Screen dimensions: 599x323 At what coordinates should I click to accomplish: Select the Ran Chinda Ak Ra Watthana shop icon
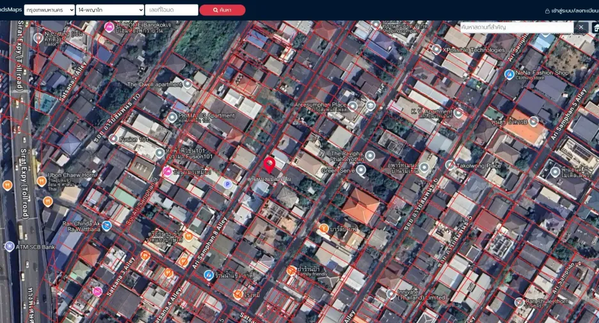pos(107,226)
